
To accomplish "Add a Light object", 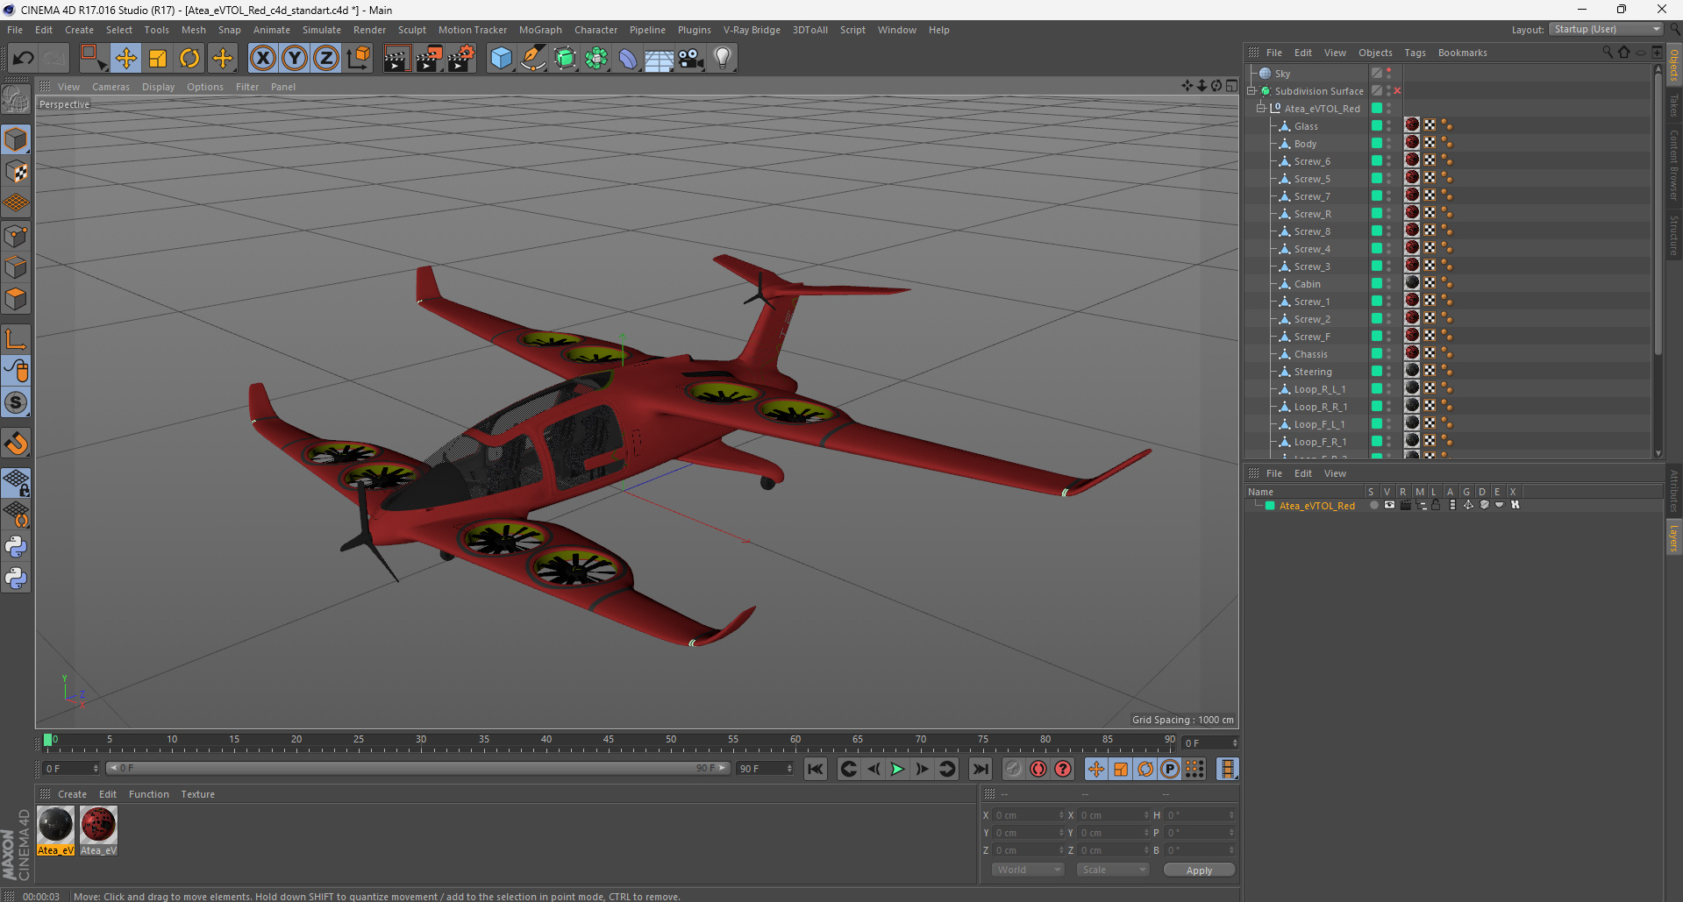I will pyautogui.click(x=723, y=59).
